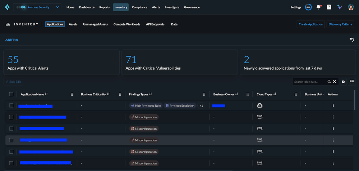Click the download table data icon

[x=343, y=82]
